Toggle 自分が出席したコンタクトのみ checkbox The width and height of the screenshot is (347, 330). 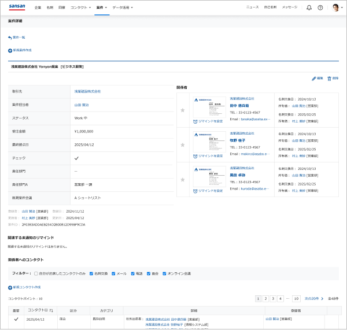[36, 273]
